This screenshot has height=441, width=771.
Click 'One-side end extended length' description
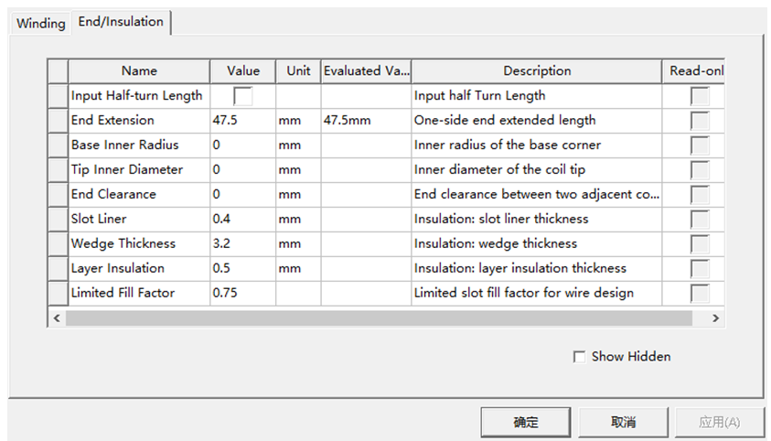[x=537, y=121]
